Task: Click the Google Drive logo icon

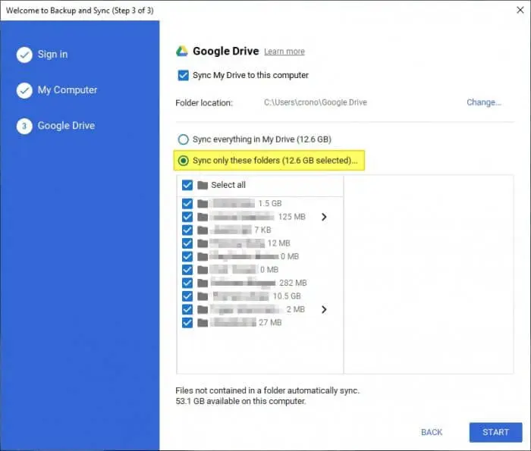Action: tap(182, 51)
